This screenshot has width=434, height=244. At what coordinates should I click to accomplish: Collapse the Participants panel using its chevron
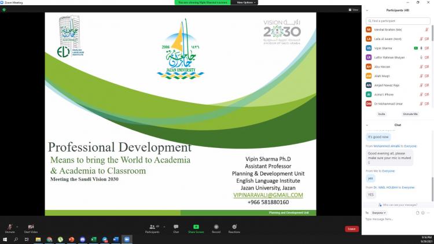(x=367, y=10)
